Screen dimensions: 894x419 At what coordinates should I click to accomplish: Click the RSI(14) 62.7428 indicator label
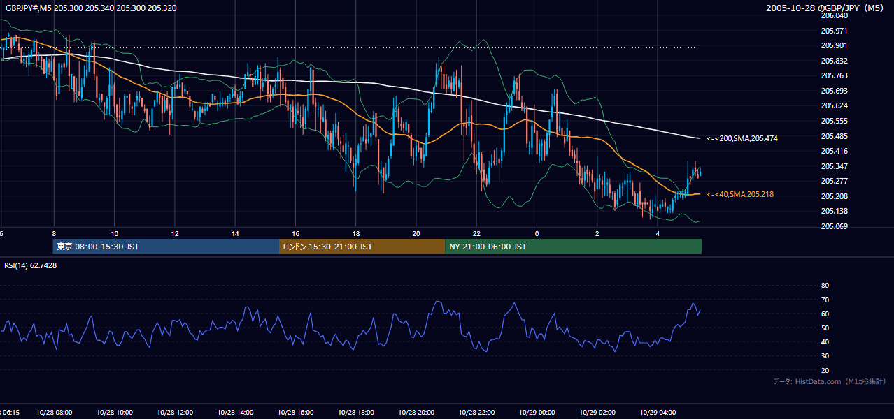tap(31, 265)
